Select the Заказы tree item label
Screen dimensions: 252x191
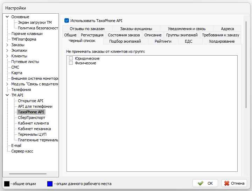pyautogui.click(x=18, y=45)
